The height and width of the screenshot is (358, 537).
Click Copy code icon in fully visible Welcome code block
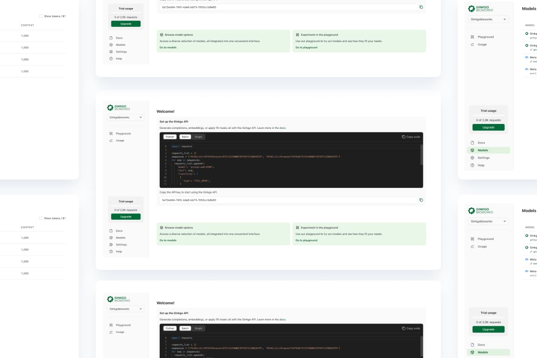coord(404,136)
